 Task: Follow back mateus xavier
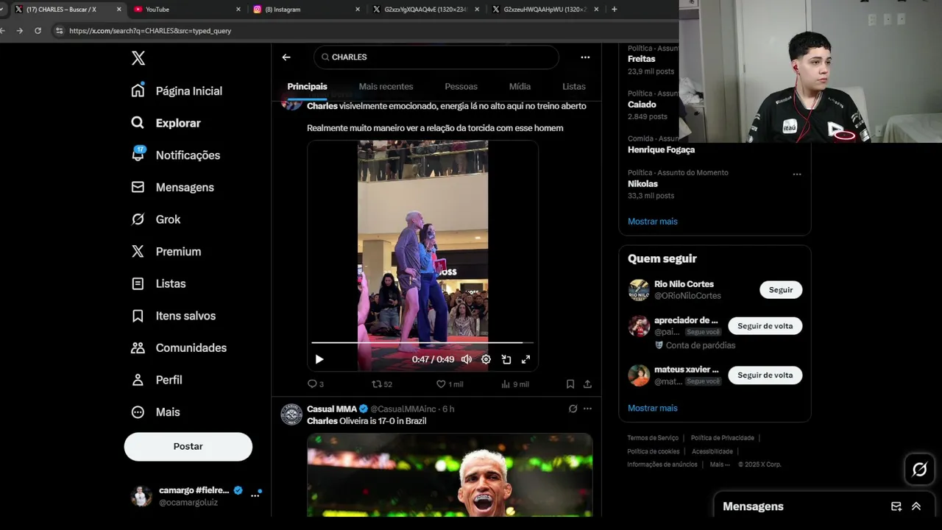[765, 375]
